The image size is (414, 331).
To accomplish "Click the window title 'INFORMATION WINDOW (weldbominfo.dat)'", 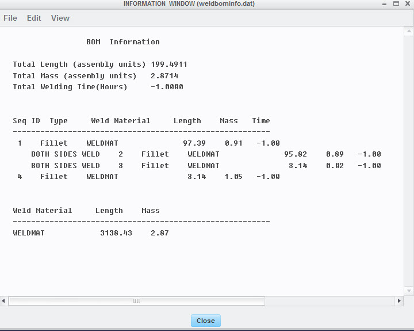I will tap(189, 3).
